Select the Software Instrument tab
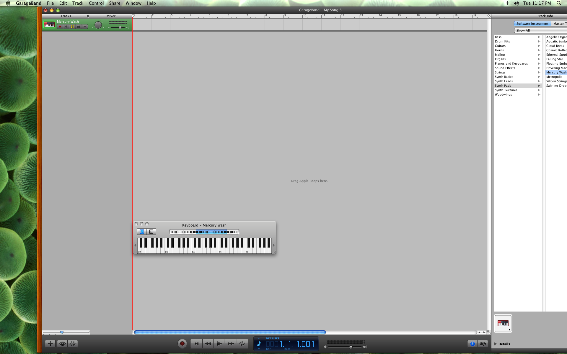Screen dimensions: 567x354 point(532,24)
